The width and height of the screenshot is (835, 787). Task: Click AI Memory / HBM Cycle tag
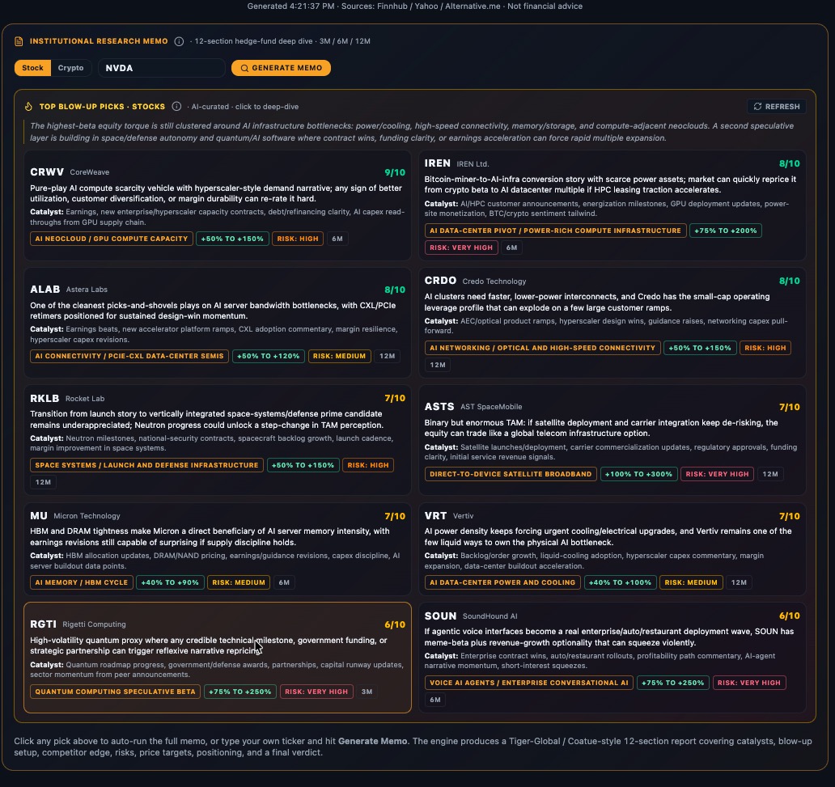point(82,582)
